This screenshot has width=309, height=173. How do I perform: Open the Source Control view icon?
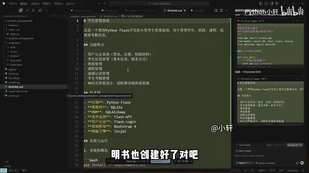(33, 10)
